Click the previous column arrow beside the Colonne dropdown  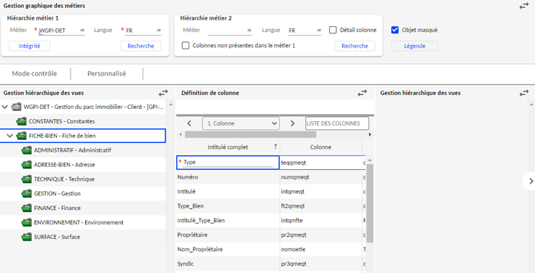(189, 123)
